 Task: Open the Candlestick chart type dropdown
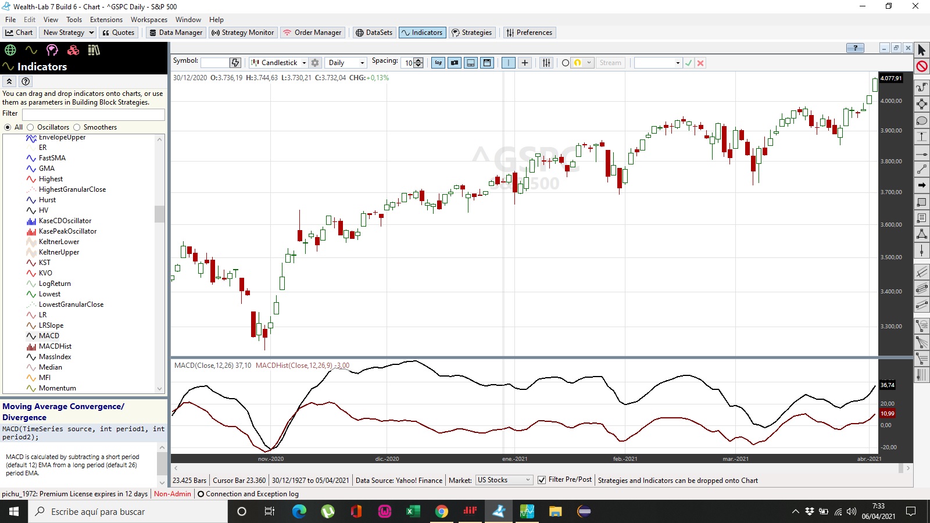point(279,63)
